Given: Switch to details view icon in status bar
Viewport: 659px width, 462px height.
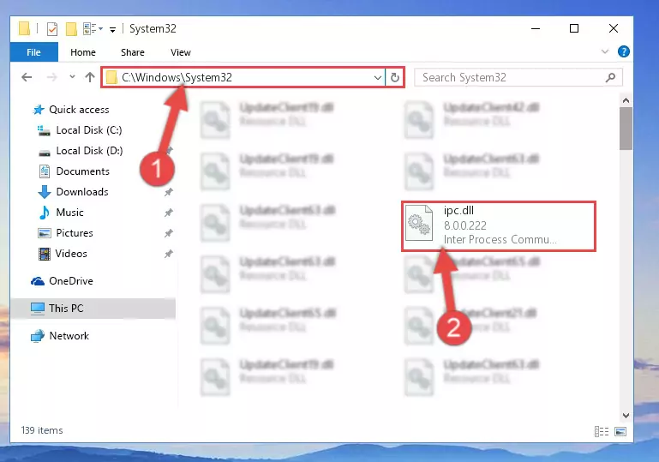Looking at the screenshot, I should (602, 431).
